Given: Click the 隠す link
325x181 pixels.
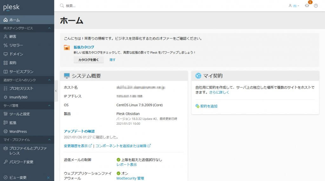Looking at the screenshot, I should coord(112,60).
